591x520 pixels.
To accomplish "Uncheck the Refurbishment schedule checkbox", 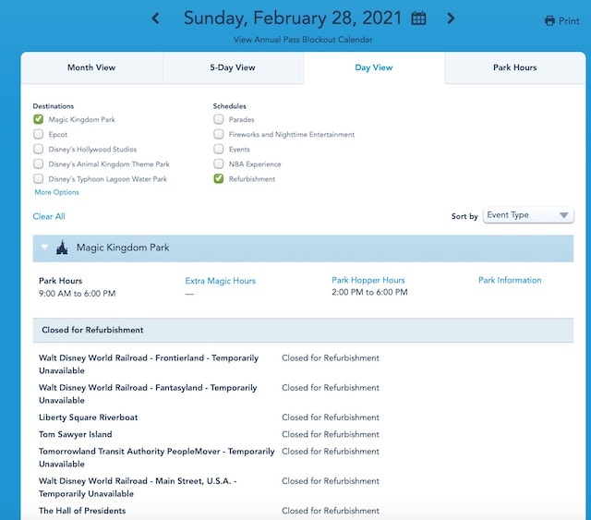I will (x=219, y=179).
